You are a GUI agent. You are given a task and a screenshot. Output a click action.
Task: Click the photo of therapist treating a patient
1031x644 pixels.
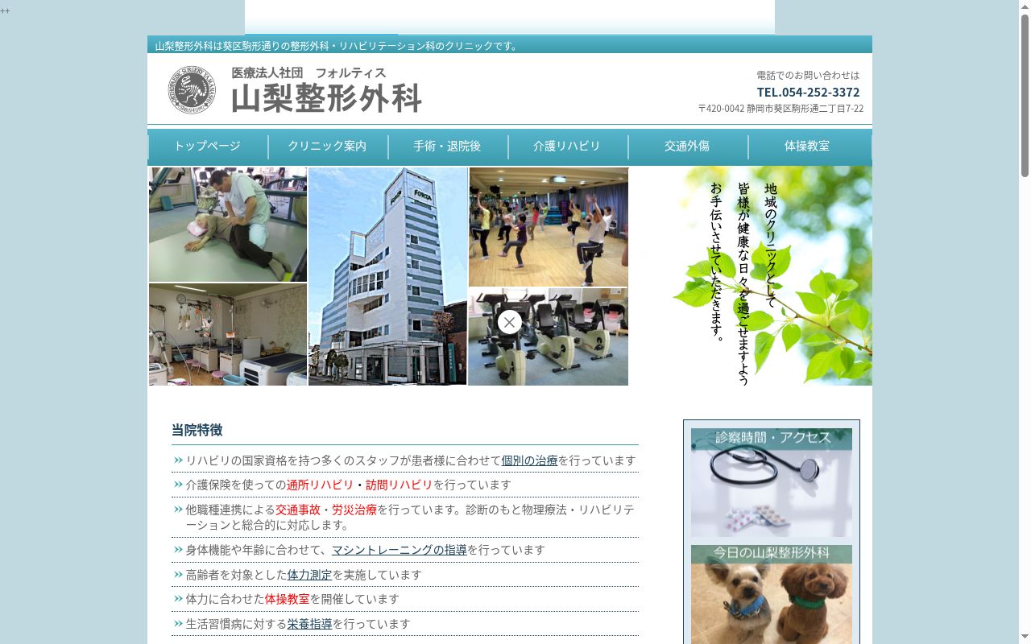pyautogui.click(x=228, y=225)
